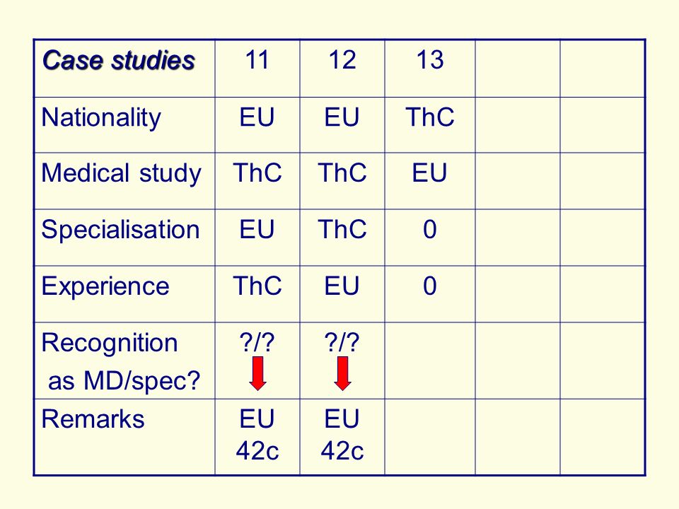The image size is (679, 509).
Task: Click the 'Recognition as MD/spec?' label
Action: point(121,361)
